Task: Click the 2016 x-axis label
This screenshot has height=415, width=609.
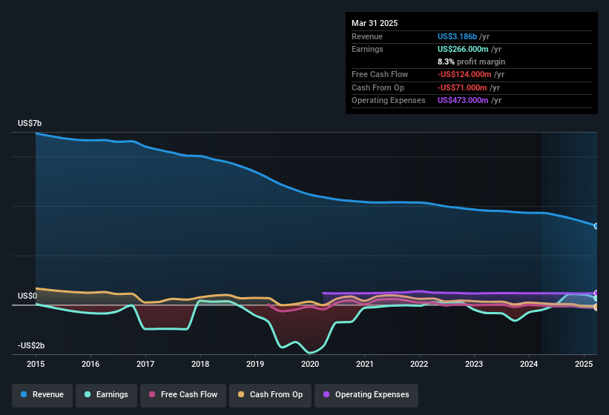Action: pos(90,364)
